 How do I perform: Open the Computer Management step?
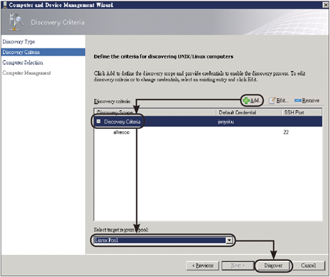(26, 73)
